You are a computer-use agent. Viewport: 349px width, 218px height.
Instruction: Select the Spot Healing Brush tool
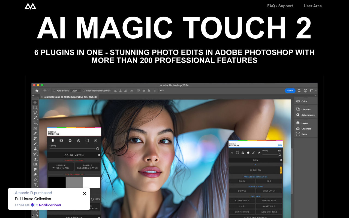click(x=35, y=138)
